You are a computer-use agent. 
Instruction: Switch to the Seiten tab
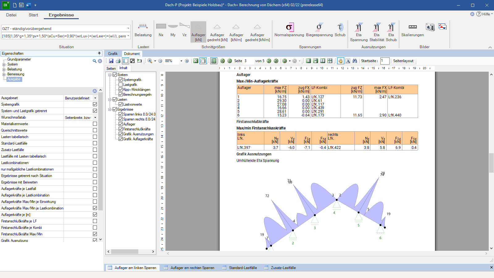click(111, 69)
